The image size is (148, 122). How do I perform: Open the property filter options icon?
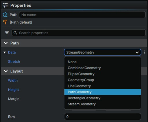click(7, 33)
